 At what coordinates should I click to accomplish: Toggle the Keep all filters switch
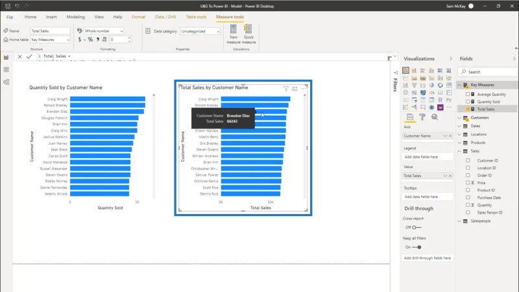(416, 247)
